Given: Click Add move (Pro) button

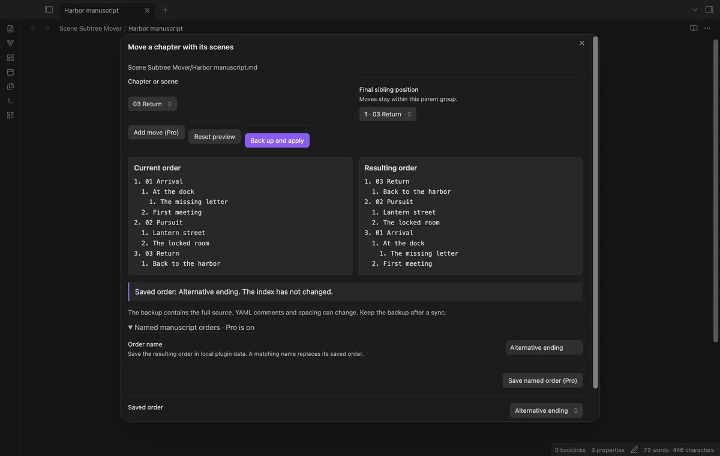Looking at the screenshot, I should (x=156, y=133).
